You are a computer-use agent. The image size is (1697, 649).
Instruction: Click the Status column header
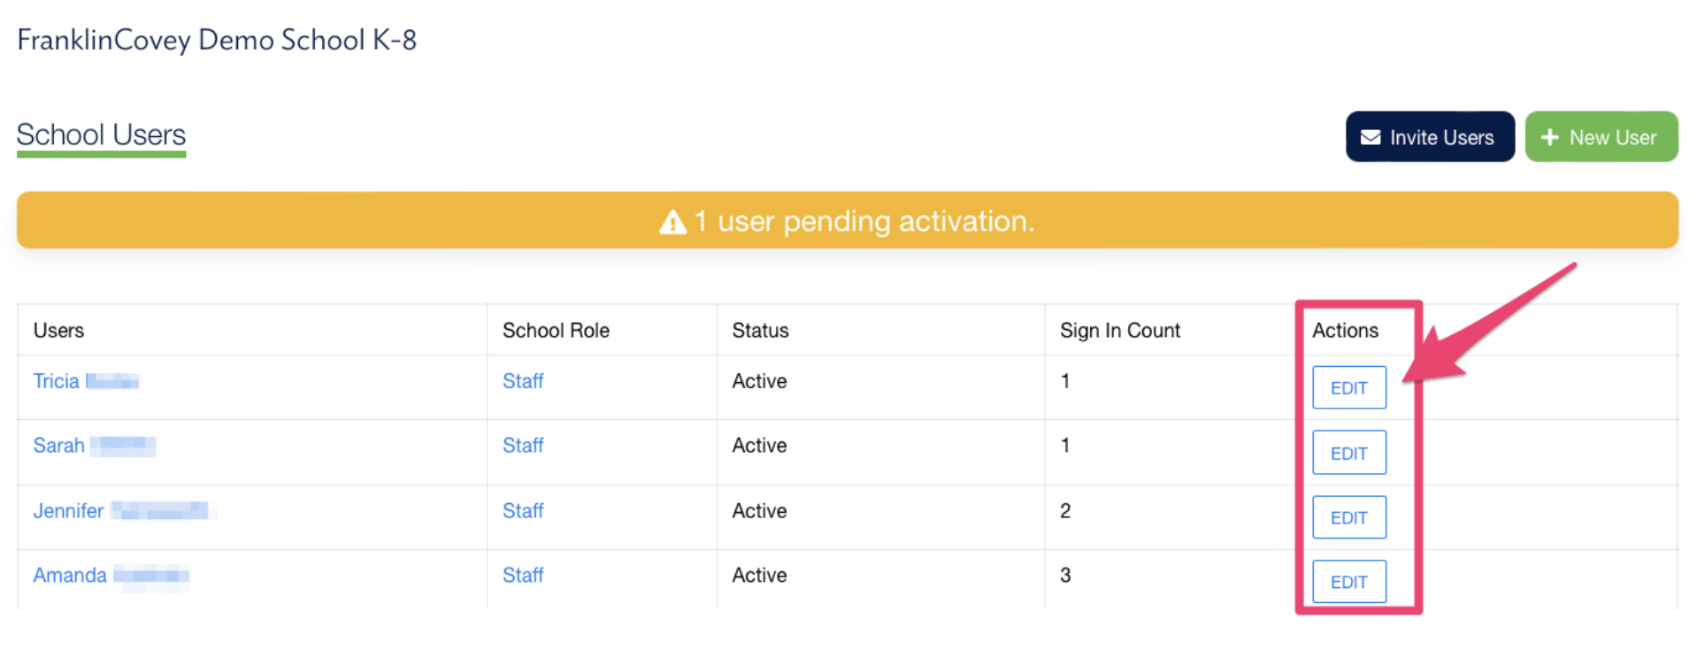[x=760, y=331]
